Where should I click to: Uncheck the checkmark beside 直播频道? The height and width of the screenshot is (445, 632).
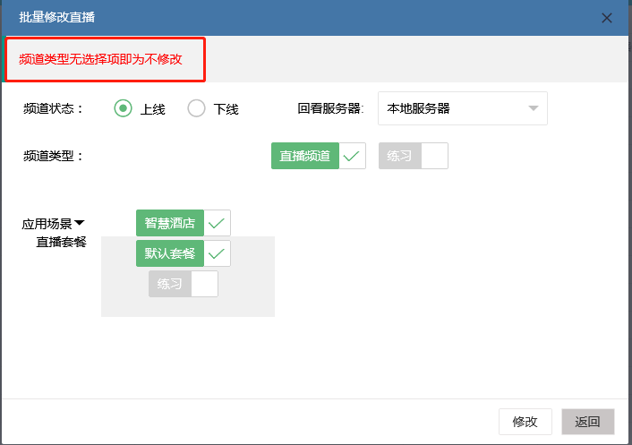[352, 156]
